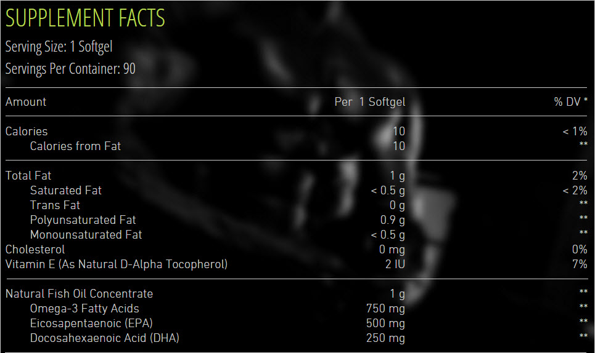Click the Amount column header
Image resolution: width=595 pixels, height=353 pixels.
(26, 102)
